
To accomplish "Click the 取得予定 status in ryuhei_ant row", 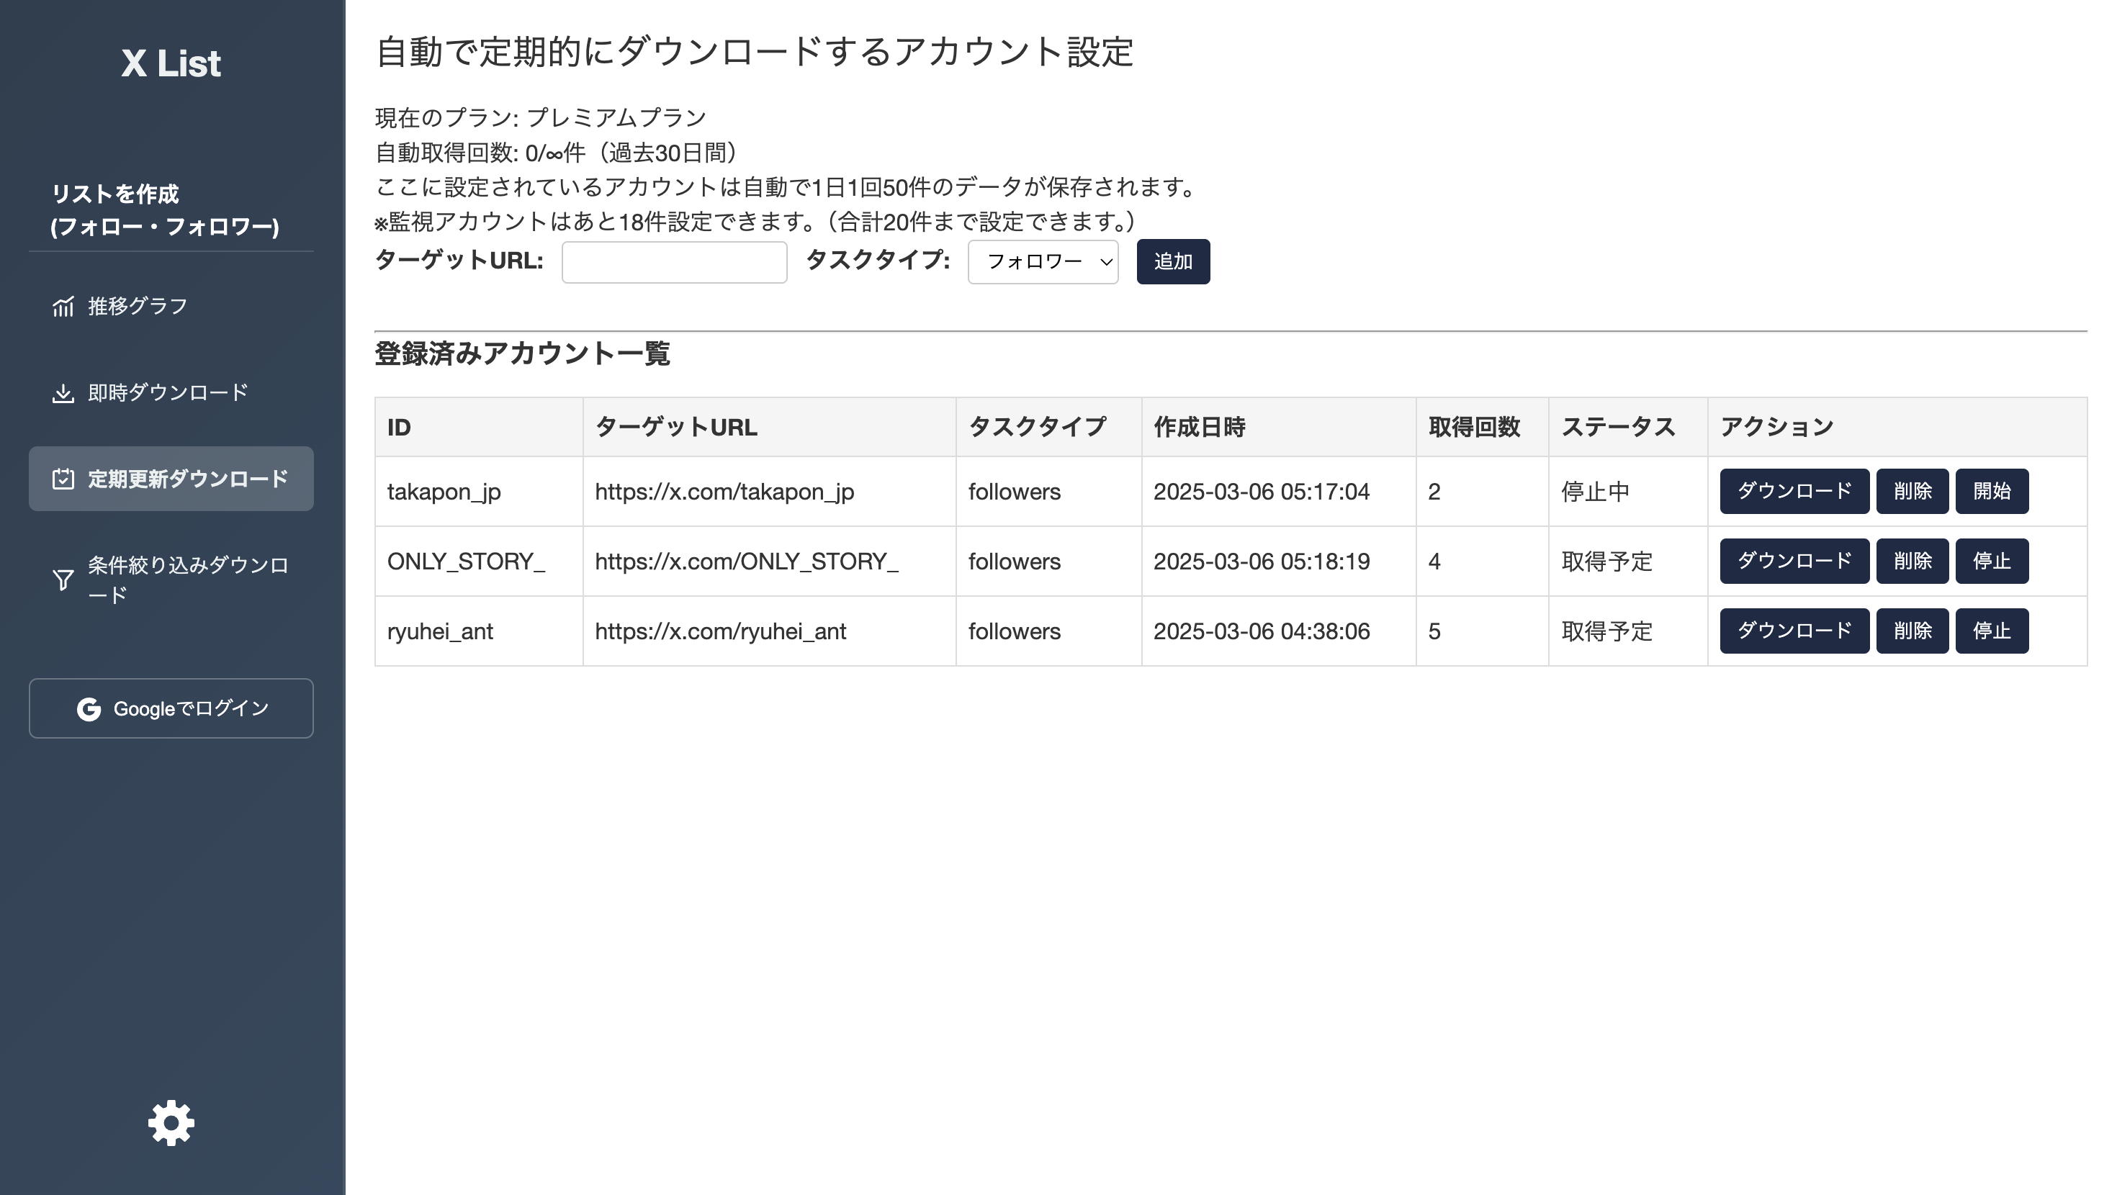I will click(x=1628, y=631).
